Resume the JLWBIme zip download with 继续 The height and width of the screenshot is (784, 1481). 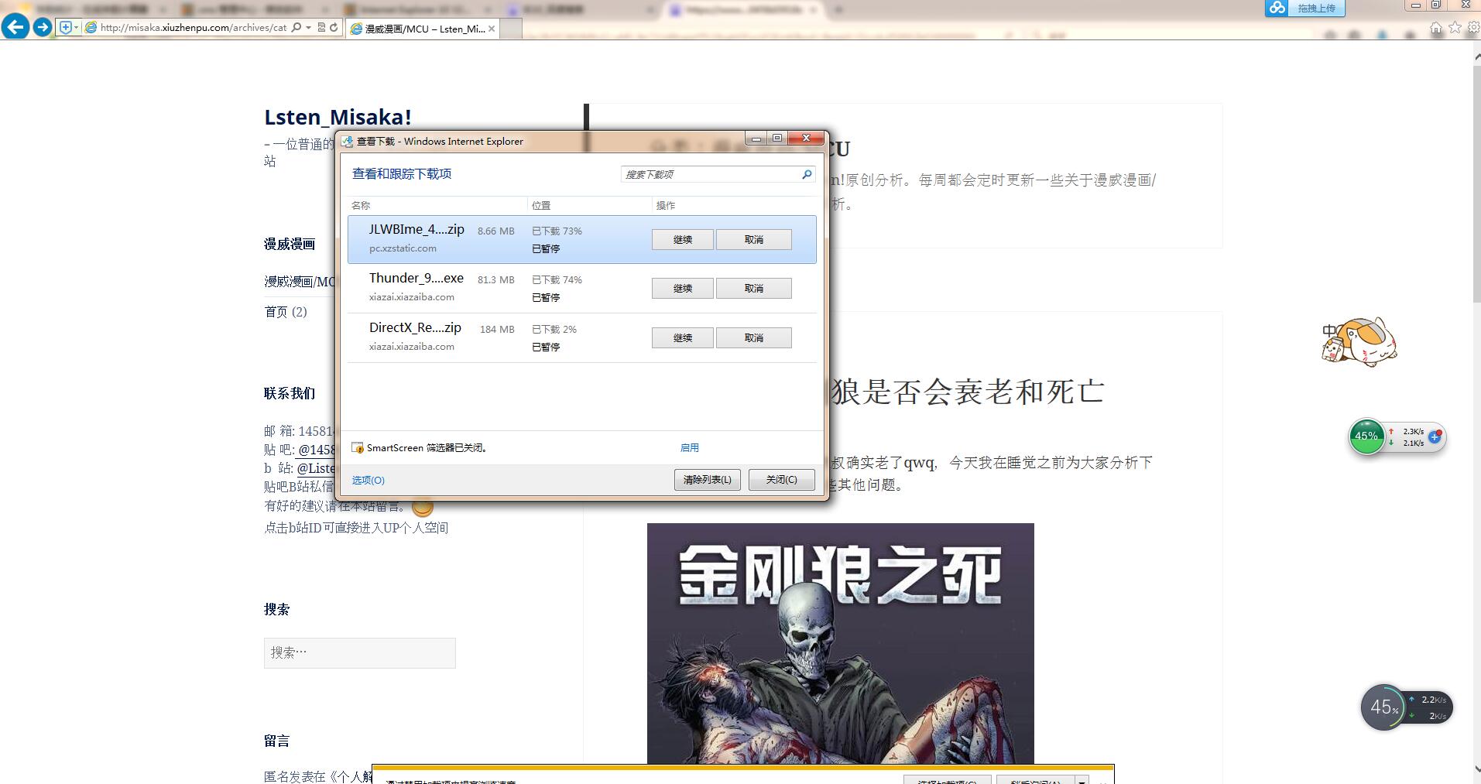(x=682, y=239)
